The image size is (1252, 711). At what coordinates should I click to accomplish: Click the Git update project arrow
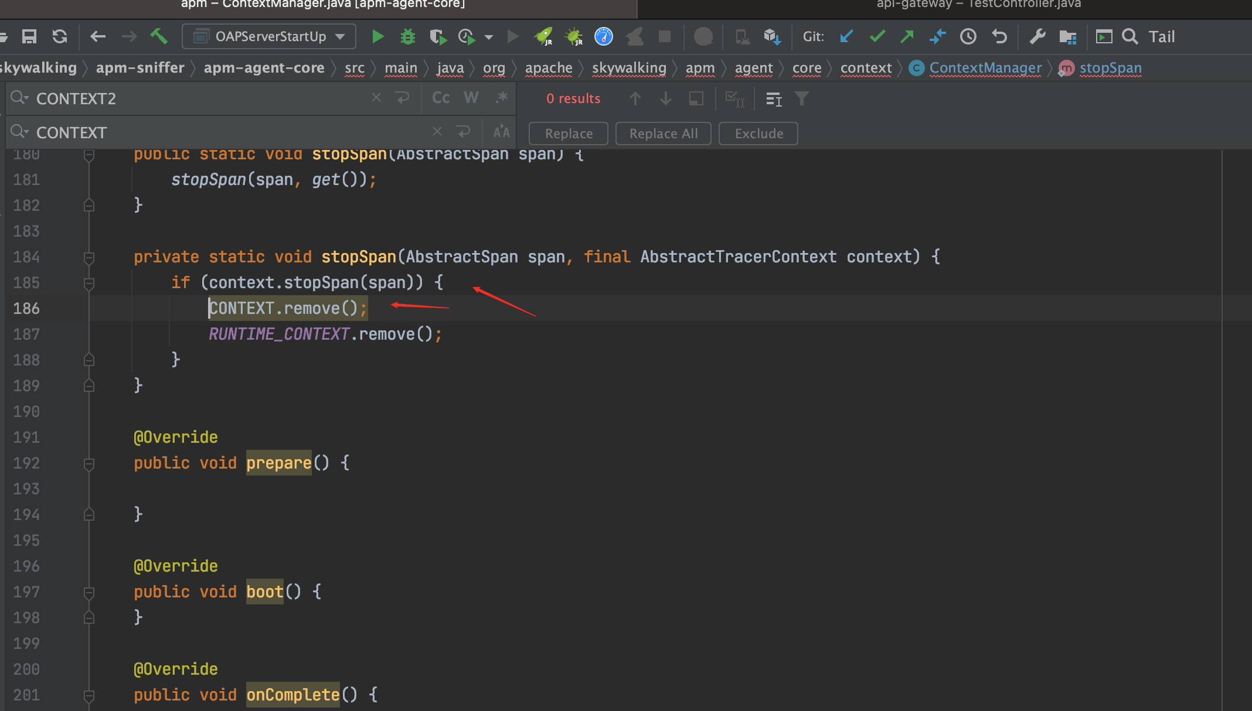(x=846, y=37)
